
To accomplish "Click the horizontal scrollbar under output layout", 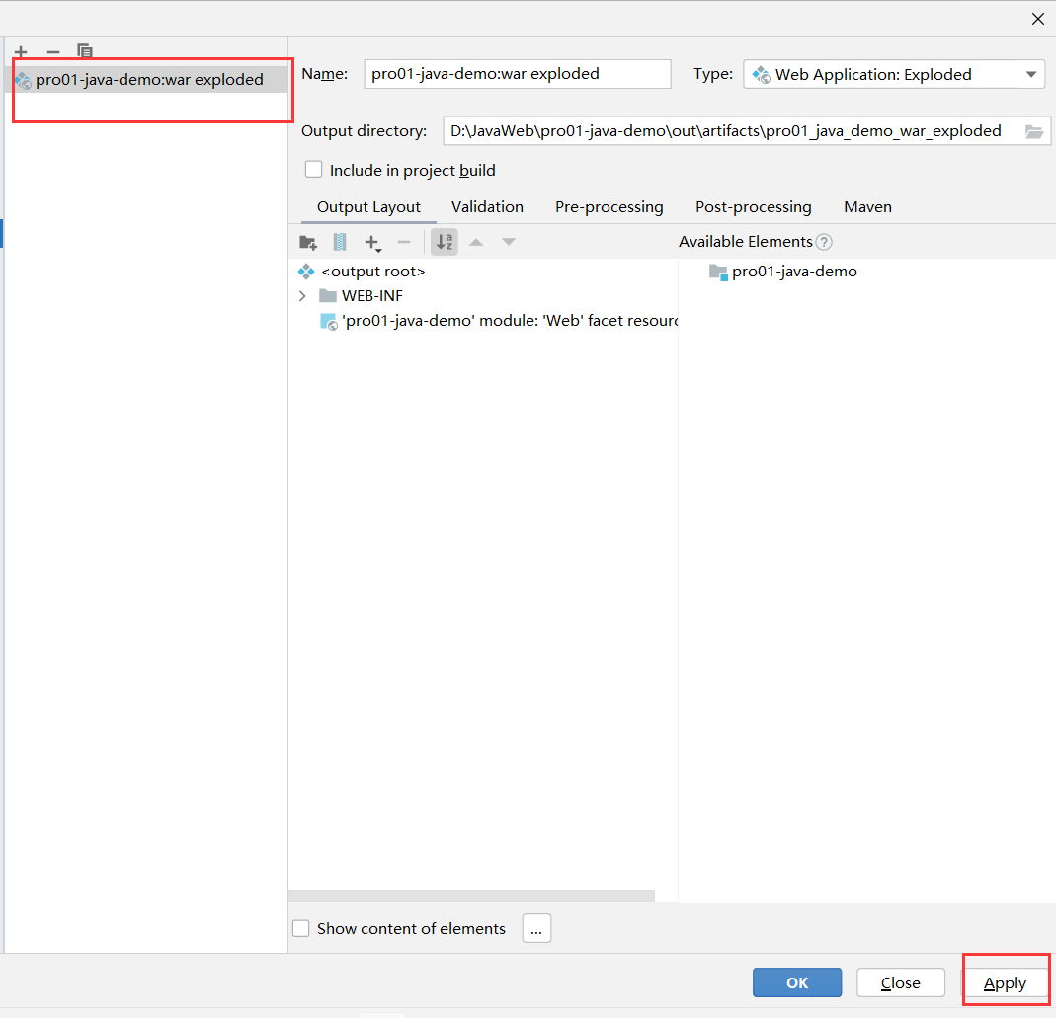I will 471,896.
